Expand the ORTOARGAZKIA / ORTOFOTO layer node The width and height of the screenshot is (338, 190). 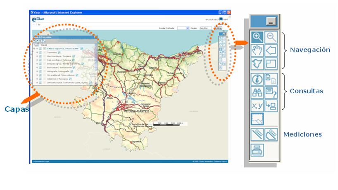pos(37,82)
